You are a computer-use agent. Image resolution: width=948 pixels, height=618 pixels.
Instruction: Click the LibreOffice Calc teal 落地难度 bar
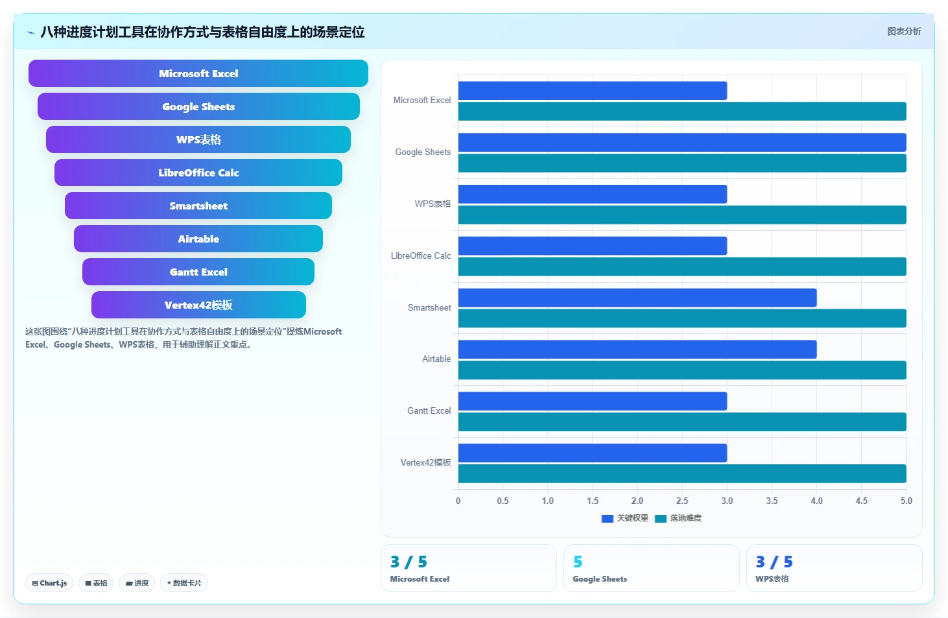coord(682,267)
